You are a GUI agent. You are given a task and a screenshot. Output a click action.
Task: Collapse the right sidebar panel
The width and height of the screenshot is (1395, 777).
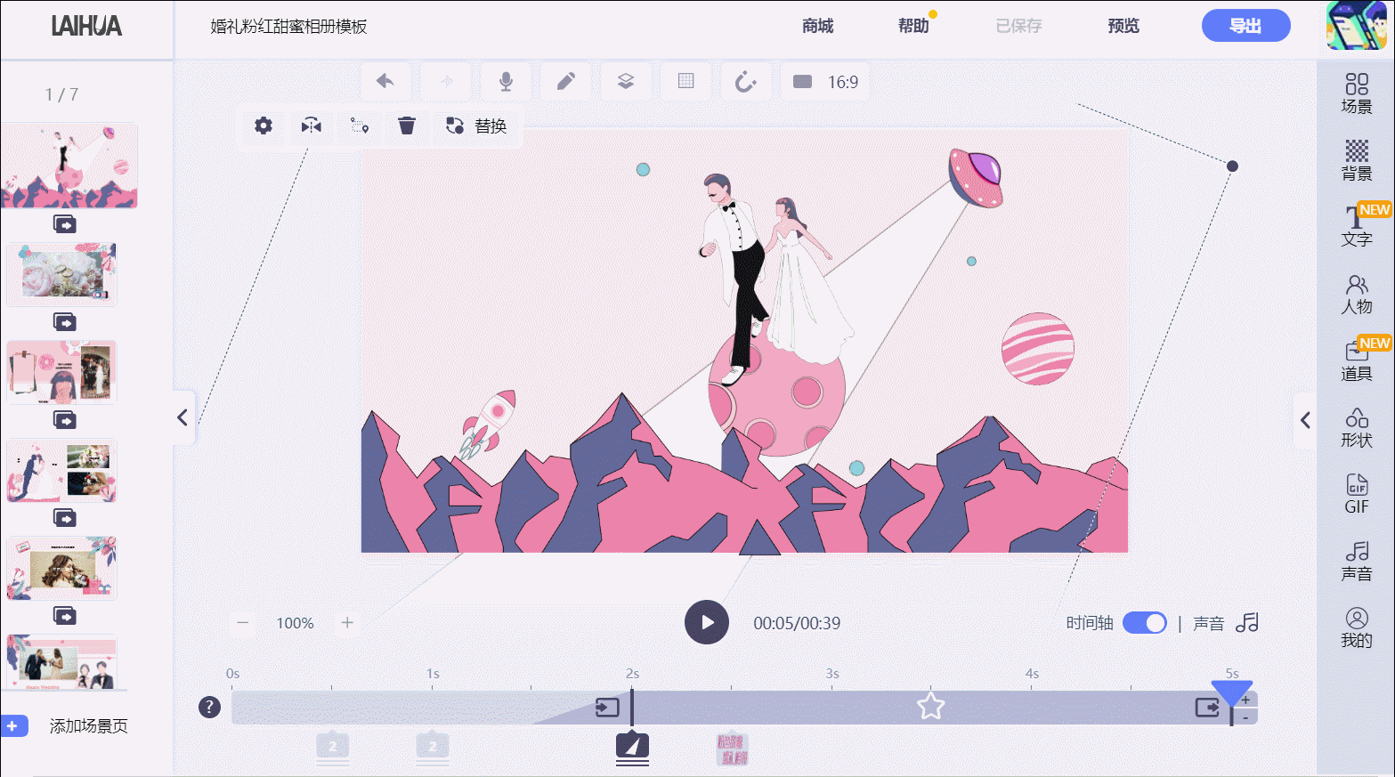click(1305, 419)
